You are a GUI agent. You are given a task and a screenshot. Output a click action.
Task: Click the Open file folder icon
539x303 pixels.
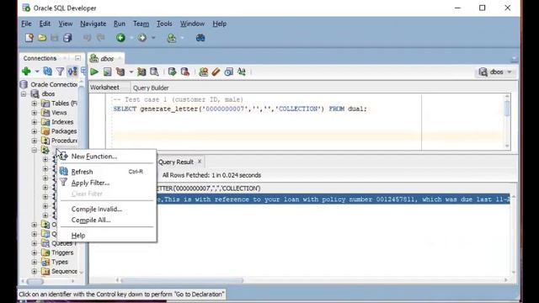click(x=42, y=38)
